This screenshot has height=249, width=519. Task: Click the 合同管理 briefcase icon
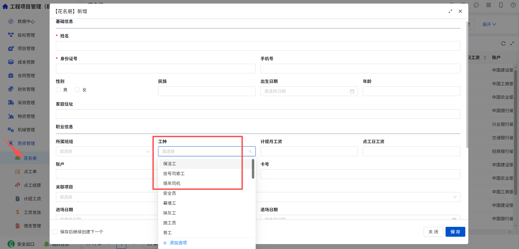(11, 76)
